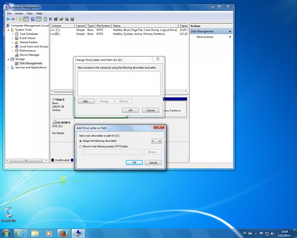Click Add... in Change Drive Letter dialog
Image resolution: width=297 pixels, height=238 pixels.
point(86,101)
